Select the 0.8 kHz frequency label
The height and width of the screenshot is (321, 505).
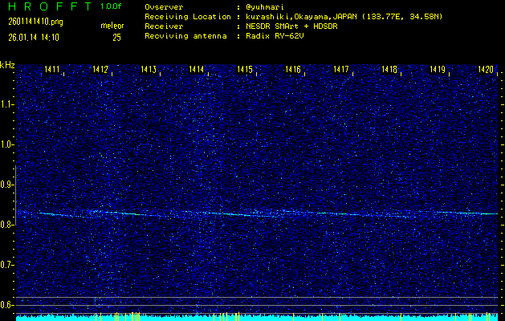click(x=7, y=225)
